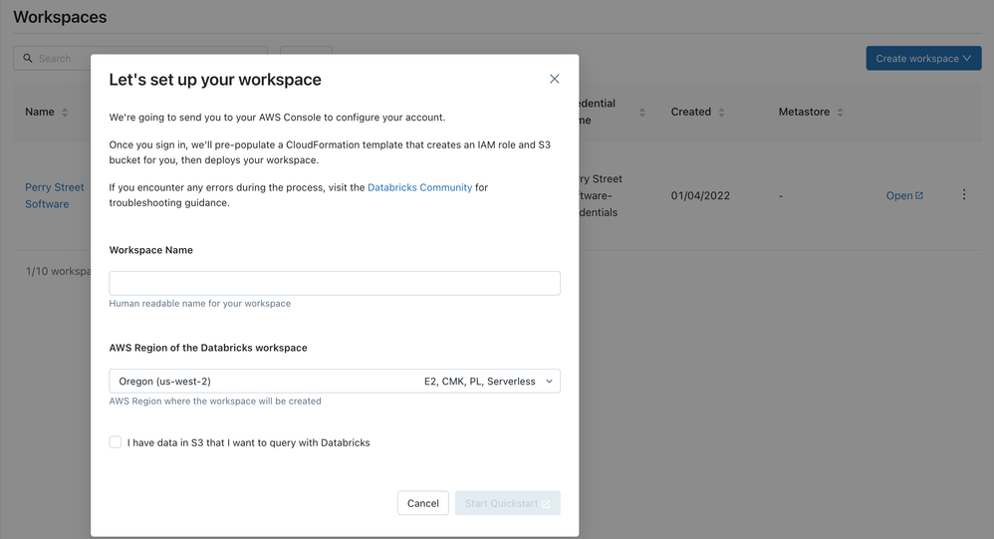Click the external link icon beside Open
Image resolution: width=994 pixels, height=539 pixels.
[x=919, y=196]
